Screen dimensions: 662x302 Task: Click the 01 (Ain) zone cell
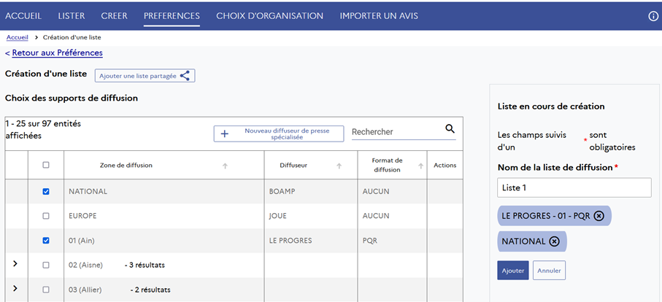click(x=163, y=241)
